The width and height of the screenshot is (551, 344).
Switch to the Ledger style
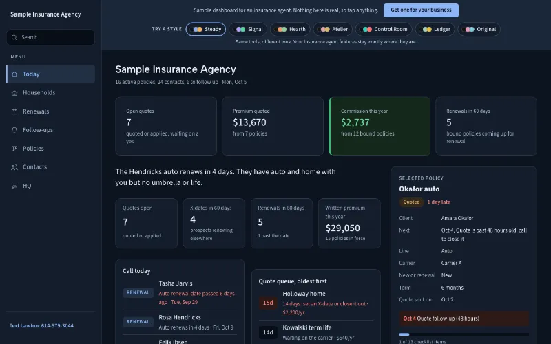[435, 29]
